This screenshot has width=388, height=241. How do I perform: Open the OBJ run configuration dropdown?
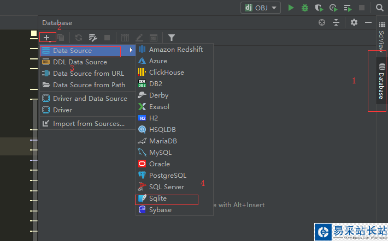(x=261, y=8)
